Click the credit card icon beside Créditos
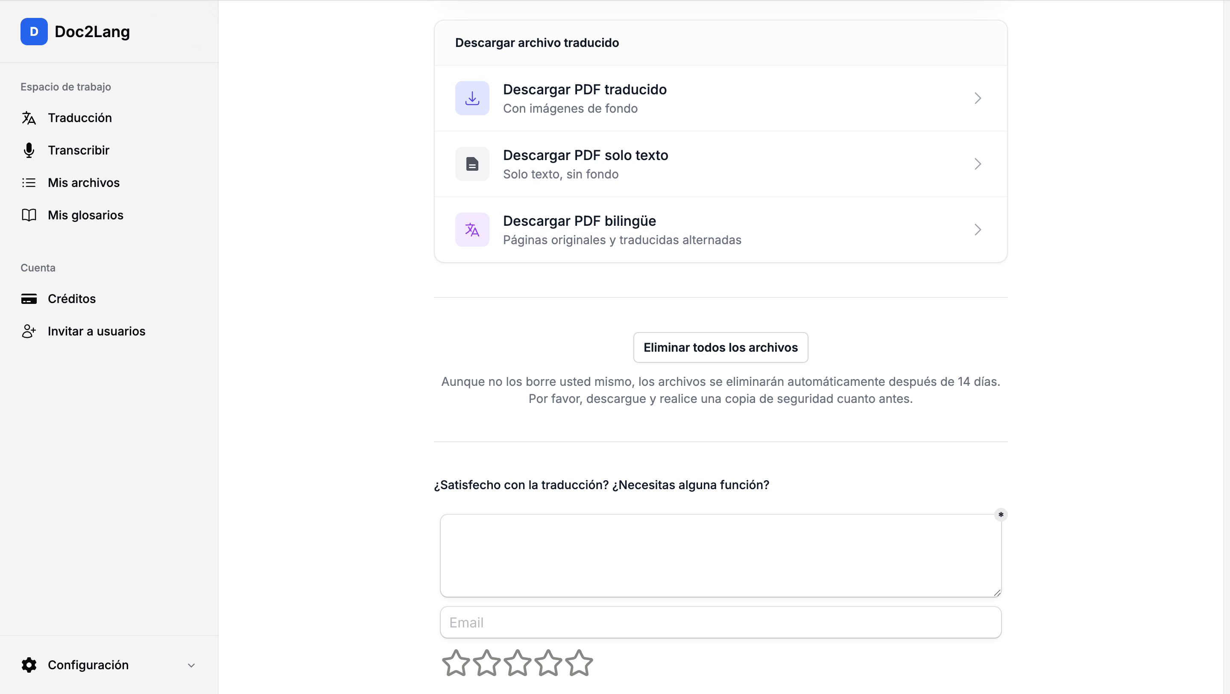This screenshot has height=694, width=1230. [29, 299]
